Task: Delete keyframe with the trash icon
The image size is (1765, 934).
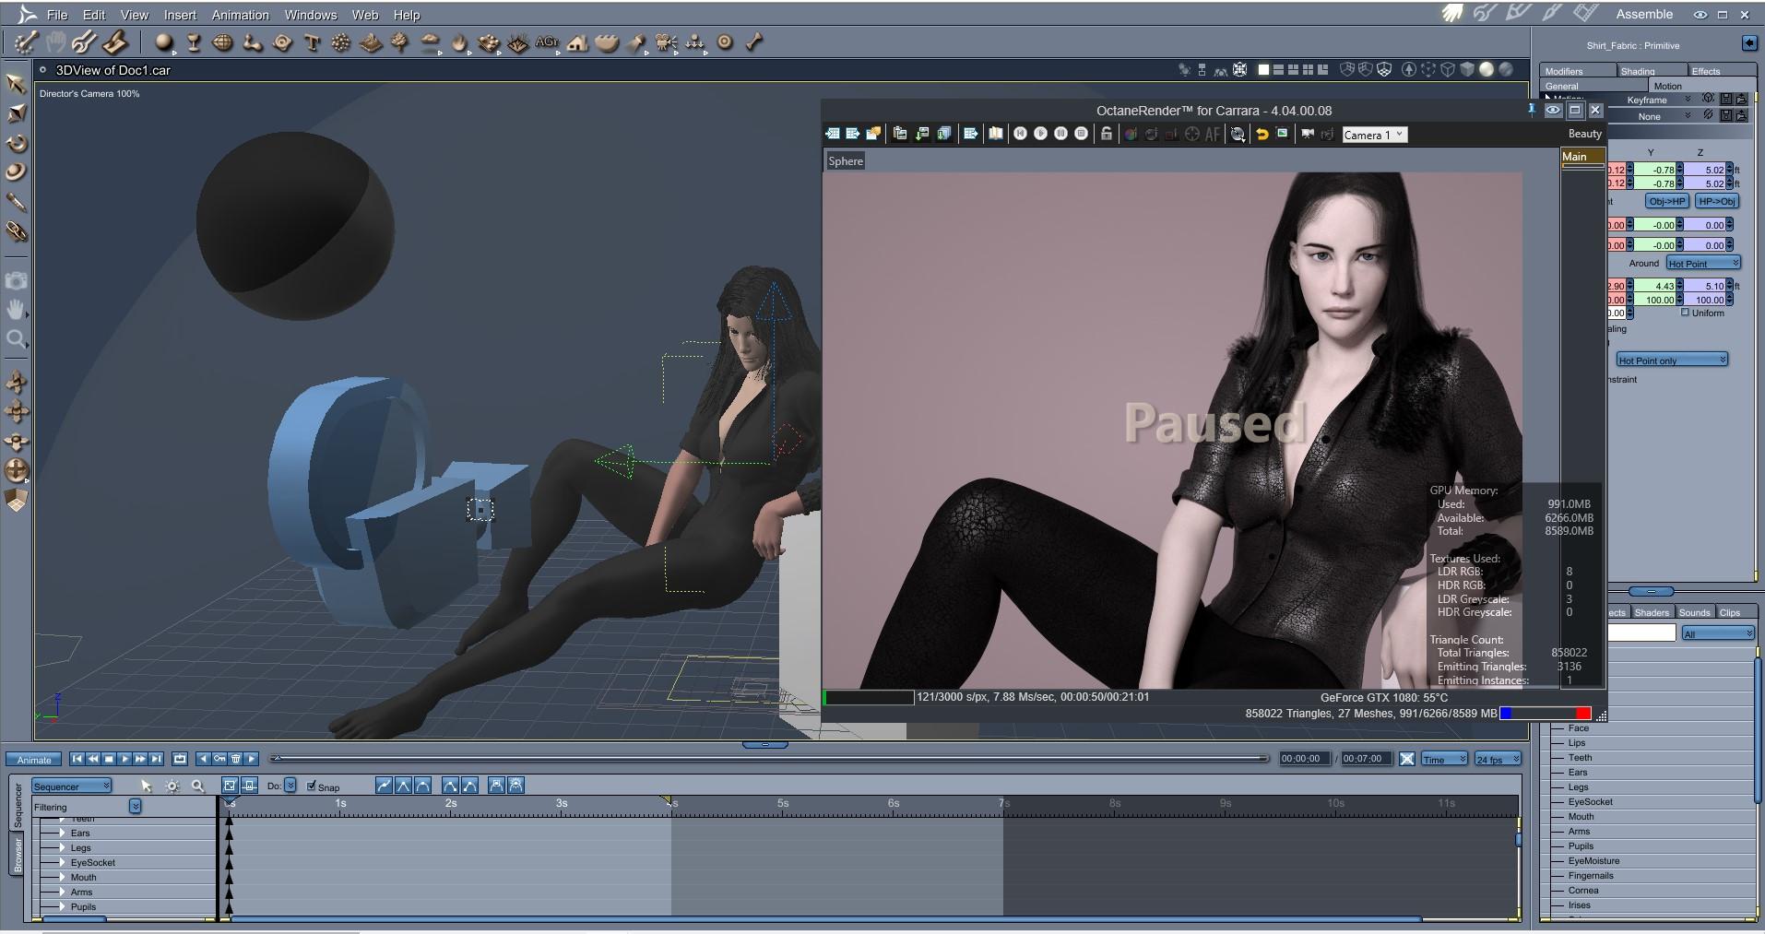Action: pyautogui.click(x=235, y=759)
